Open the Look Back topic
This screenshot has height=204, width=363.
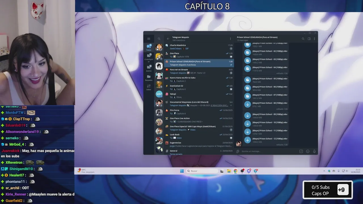pos(199,136)
